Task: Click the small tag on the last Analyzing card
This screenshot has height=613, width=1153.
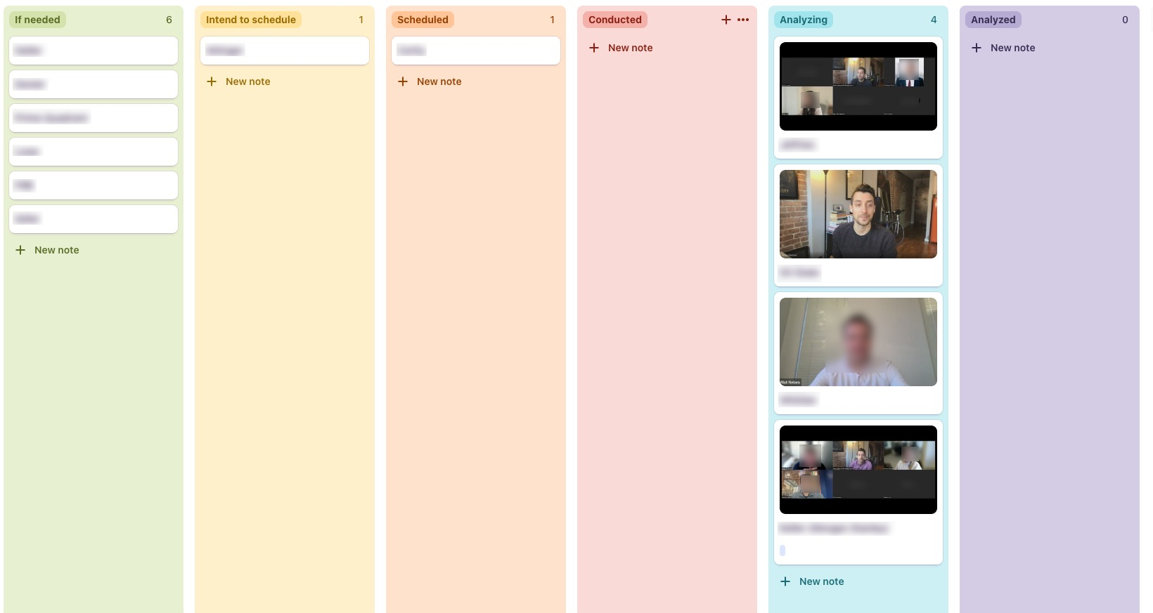Action: point(782,551)
